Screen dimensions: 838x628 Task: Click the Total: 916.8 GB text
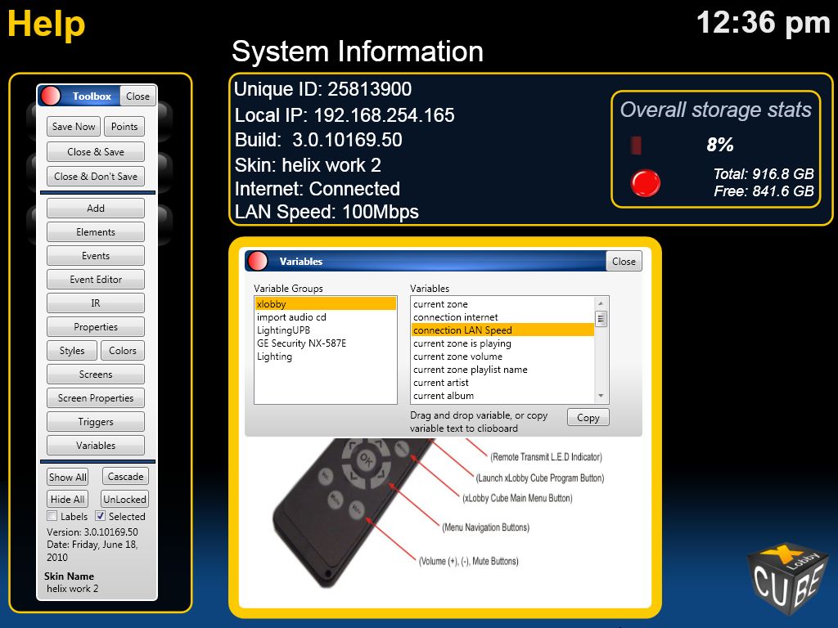764,173
